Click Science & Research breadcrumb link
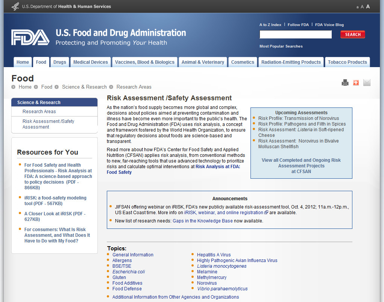This screenshot has width=384, height=302. 84,87
